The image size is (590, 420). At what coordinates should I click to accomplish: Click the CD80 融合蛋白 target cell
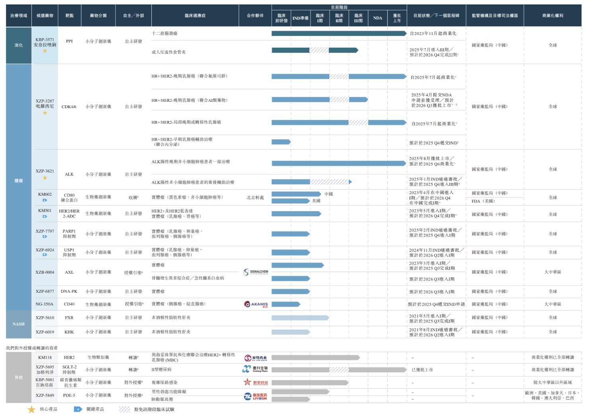(x=69, y=198)
